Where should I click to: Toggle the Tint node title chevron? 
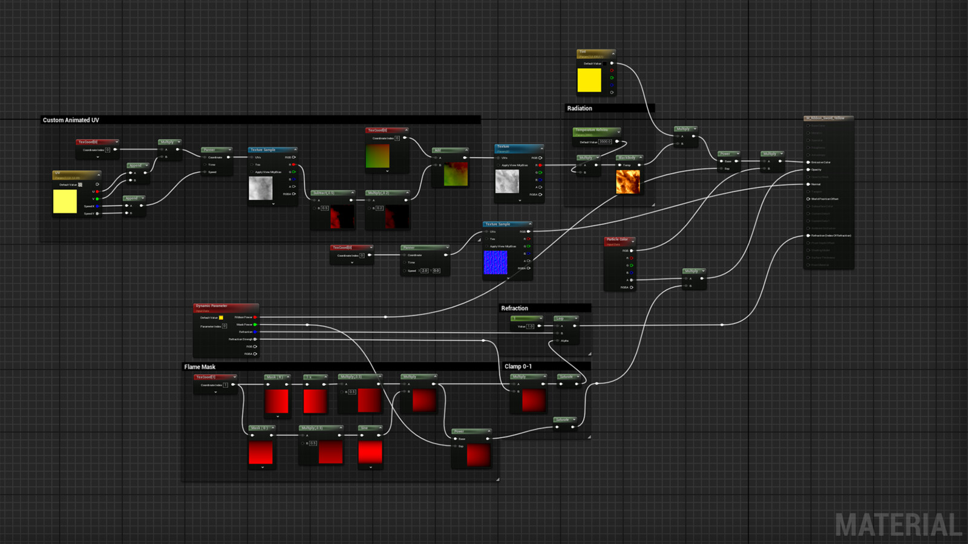click(x=613, y=53)
